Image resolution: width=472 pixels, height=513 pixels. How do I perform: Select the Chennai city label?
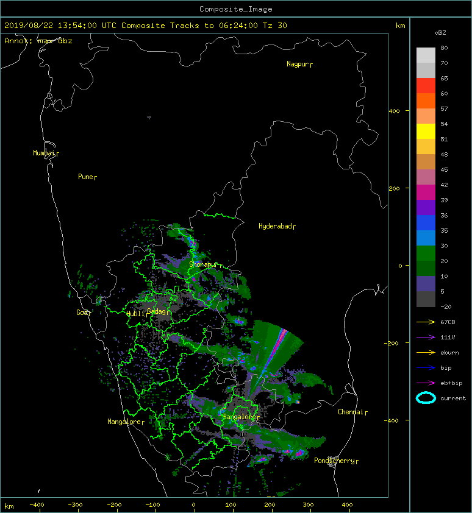tap(351, 412)
